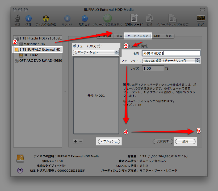This screenshot has height=191, width=218.
Task: Switch to the Partition (パーティション) tab
Action: click(138, 36)
